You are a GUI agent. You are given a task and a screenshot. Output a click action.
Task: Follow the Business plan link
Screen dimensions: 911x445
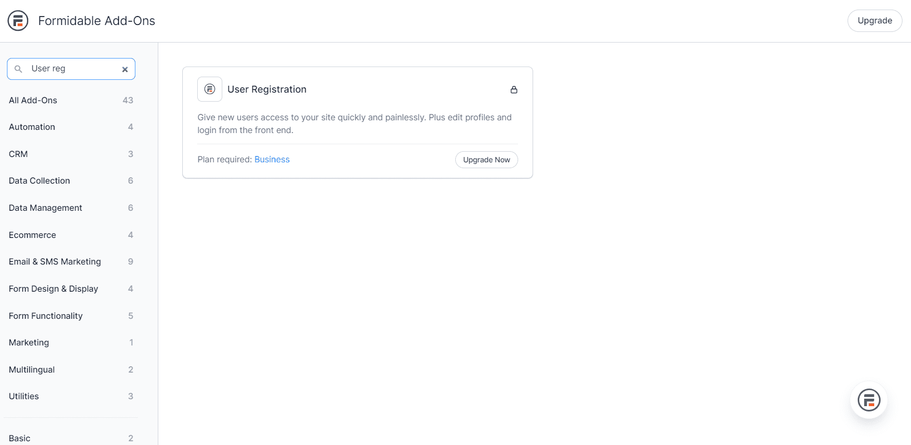(x=272, y=159)
